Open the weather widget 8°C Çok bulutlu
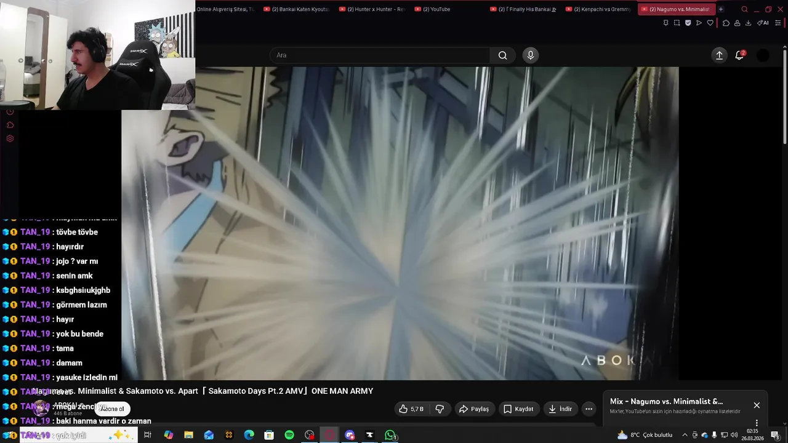Viewport: 788px width, 443px height. point(645,435)
